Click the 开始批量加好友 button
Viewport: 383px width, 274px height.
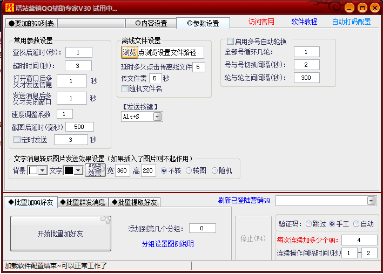tap(61, 234)
